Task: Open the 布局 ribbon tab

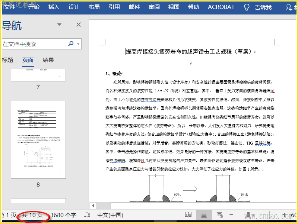Action: (x=94, y=7)
